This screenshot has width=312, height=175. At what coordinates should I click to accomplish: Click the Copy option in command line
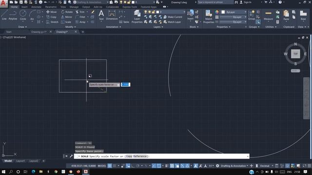pos(129,157)
